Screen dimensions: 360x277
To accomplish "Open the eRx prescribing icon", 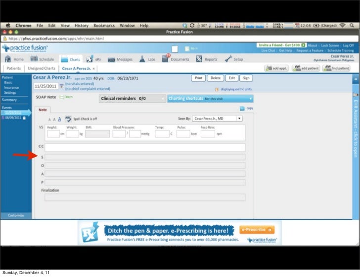I will point(90,59).
